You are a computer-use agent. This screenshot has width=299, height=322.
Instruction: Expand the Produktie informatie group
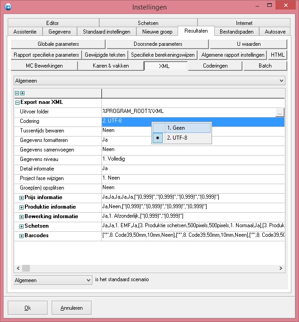[21, 207]
